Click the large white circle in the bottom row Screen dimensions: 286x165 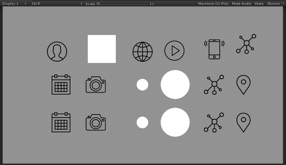click(175, 122)
